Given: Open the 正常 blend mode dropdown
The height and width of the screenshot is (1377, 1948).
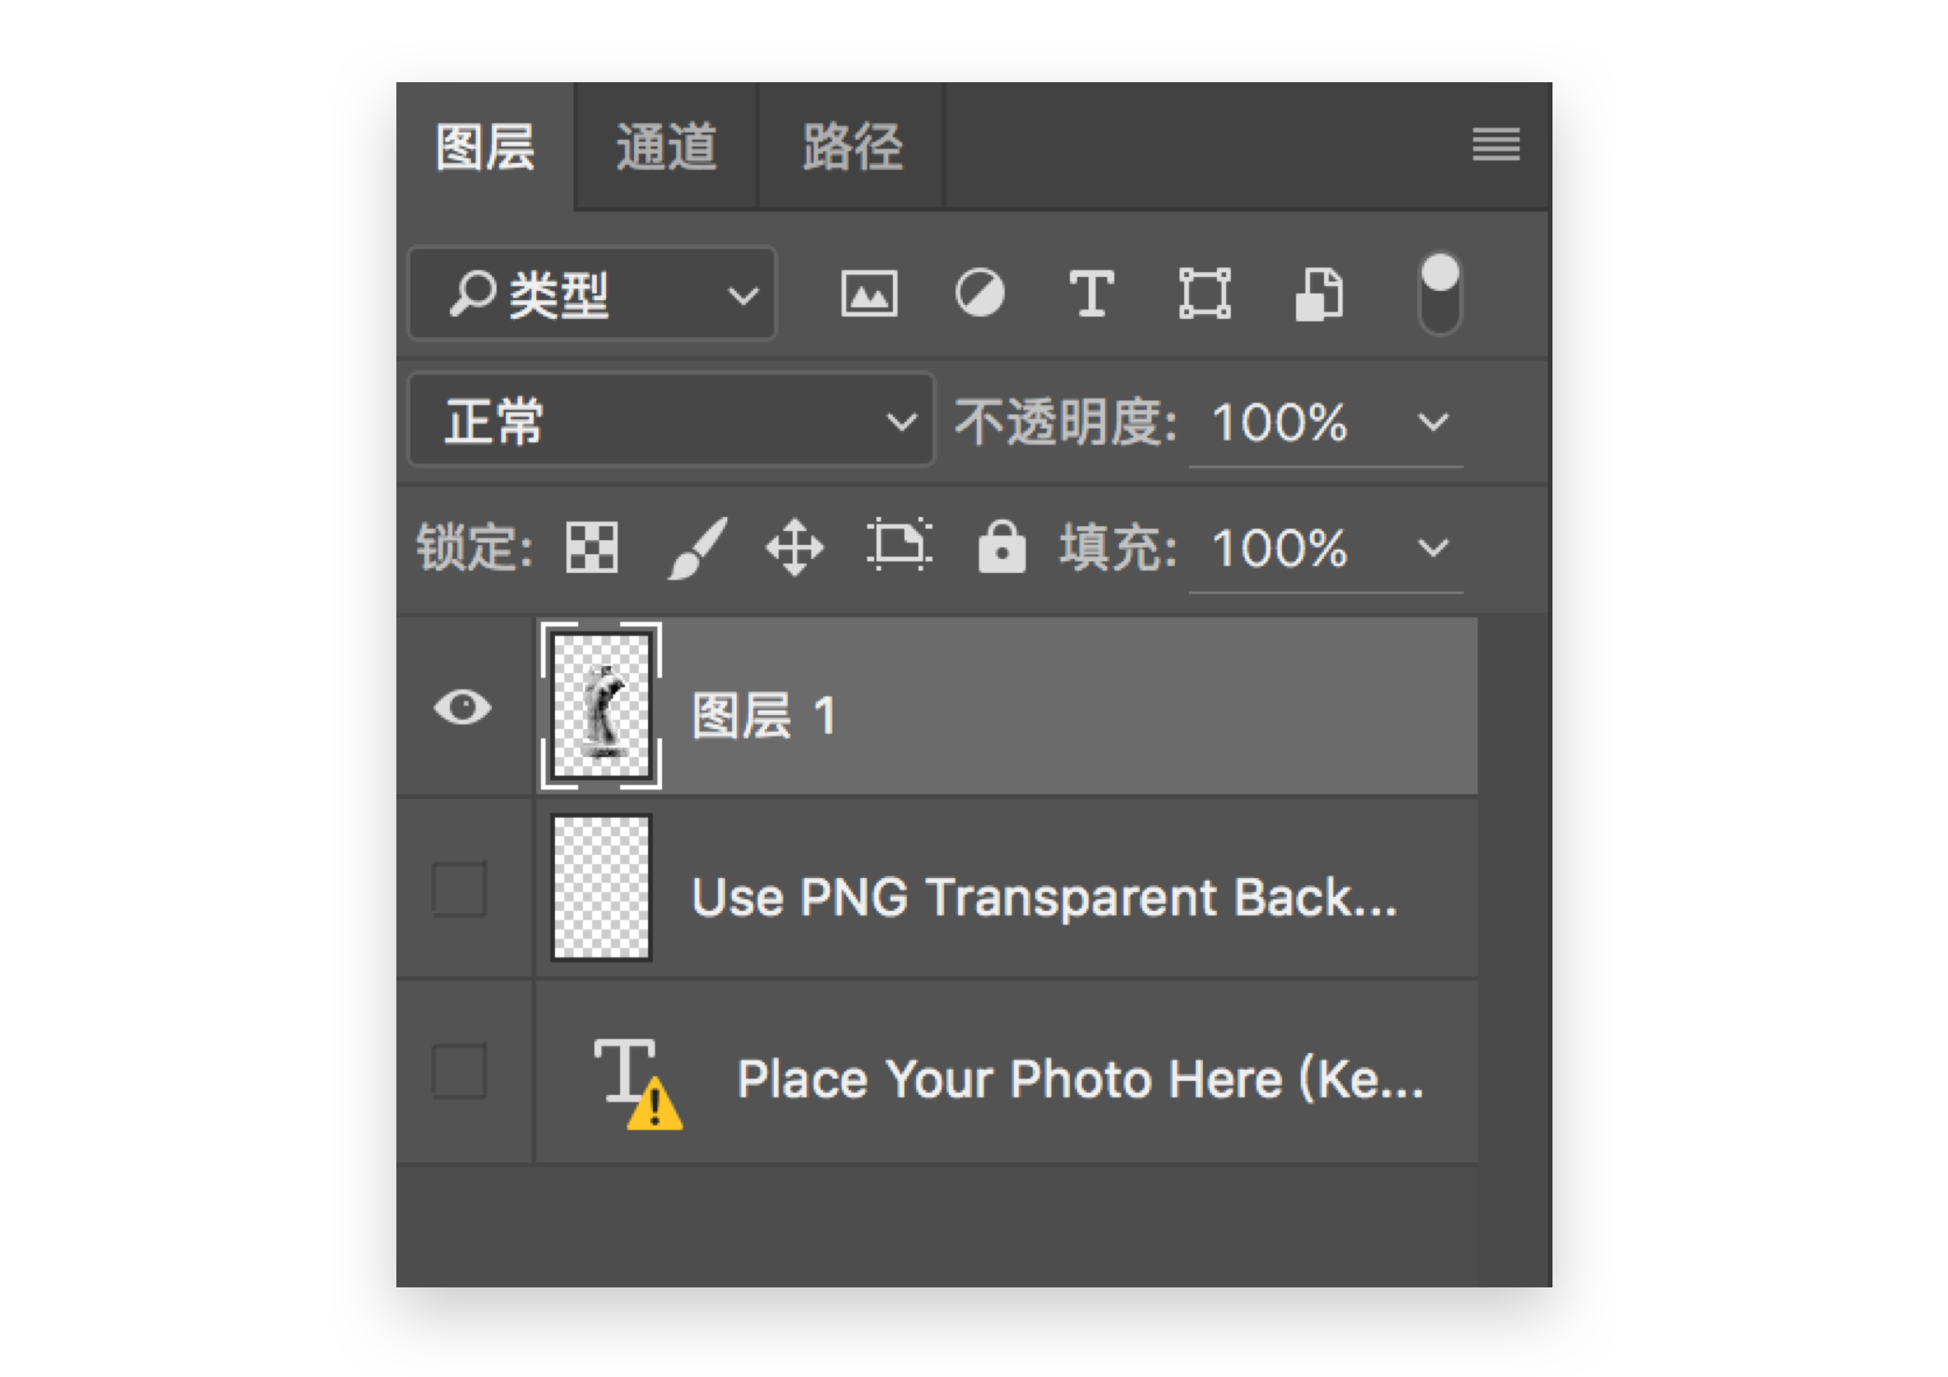Looking at the screenshot, I should [671, 422].
